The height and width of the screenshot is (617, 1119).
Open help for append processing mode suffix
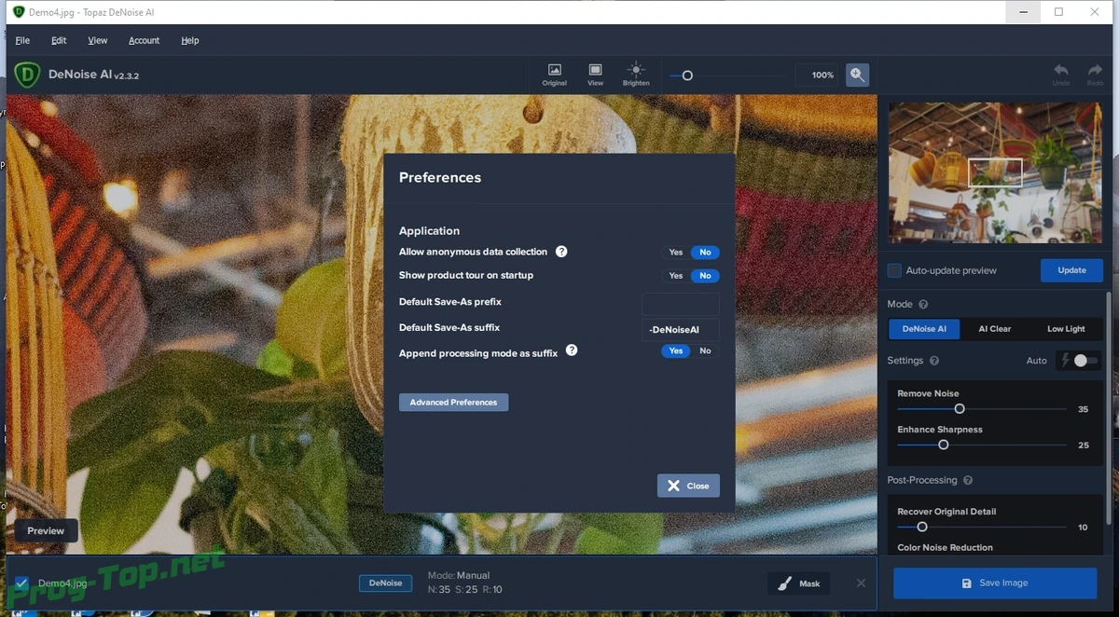click(572, 350)
